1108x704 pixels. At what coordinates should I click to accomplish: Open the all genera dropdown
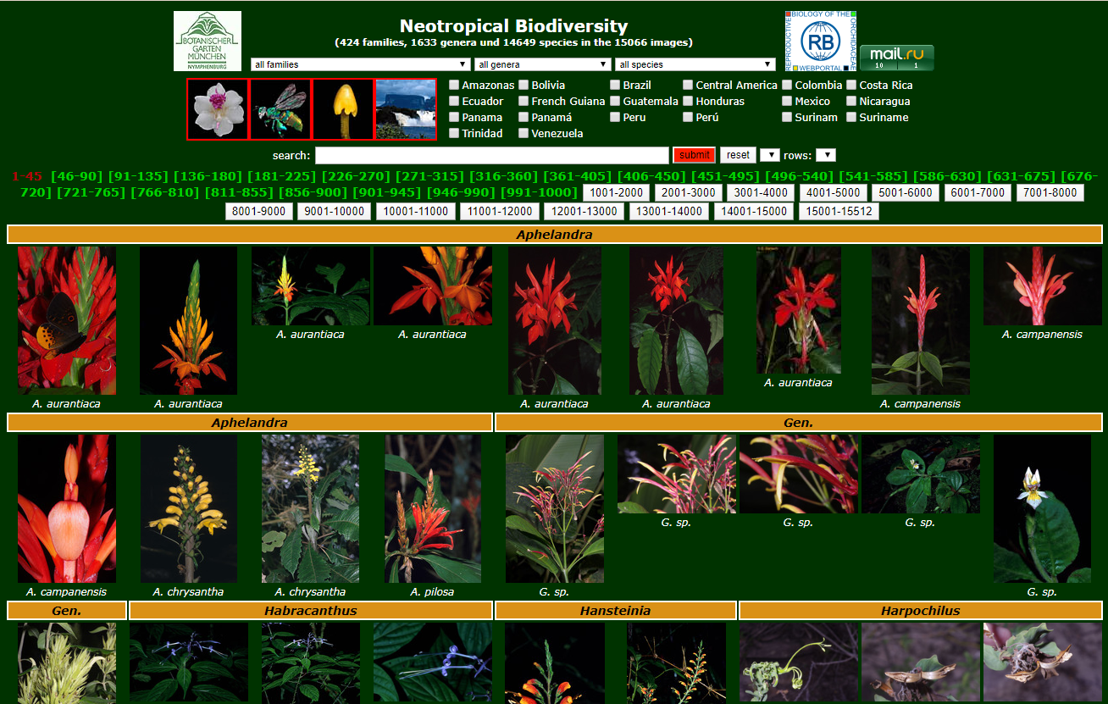pyautogui.click(x=543, y=64)
